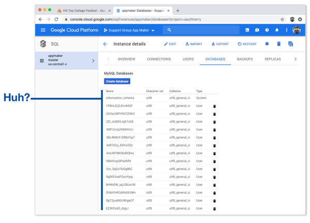Click the Edit button

pyautogui.click(x=170, y=44)
